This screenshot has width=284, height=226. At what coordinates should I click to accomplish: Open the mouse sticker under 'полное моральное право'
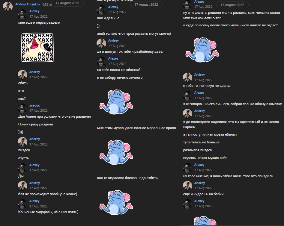[116, 152]
